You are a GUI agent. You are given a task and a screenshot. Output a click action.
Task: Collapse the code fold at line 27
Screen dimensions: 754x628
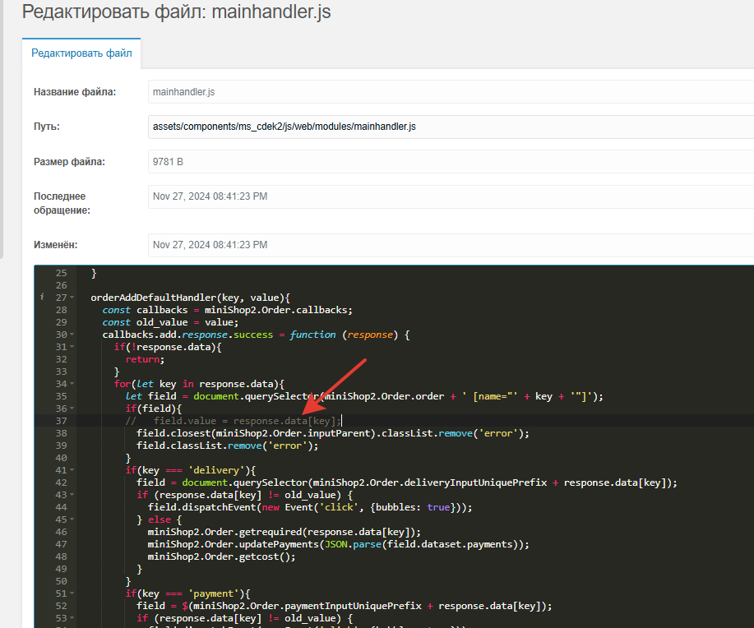(x=72, y=298)
